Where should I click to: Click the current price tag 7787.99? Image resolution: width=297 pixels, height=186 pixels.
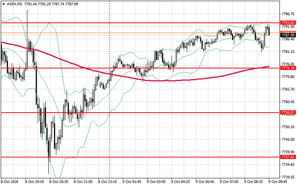(288, 35)
